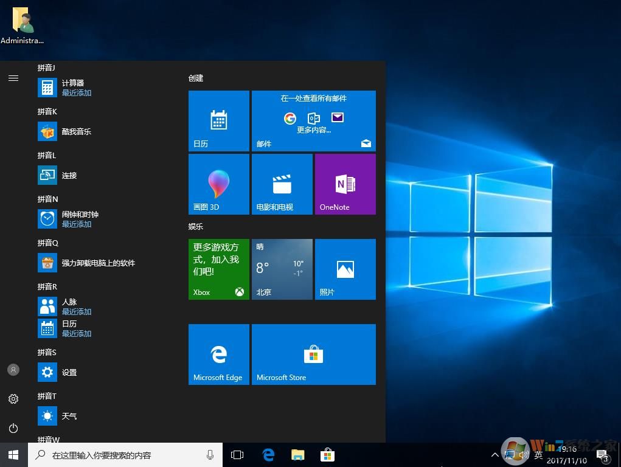The height and width of the screenshot is (467, 621).
Task: Click the Windows Start button
Action: click(x=13, y=455)
